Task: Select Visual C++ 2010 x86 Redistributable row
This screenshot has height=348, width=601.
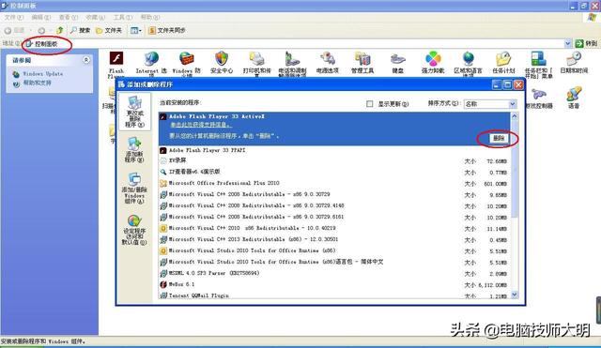Action: coord(334,229)
